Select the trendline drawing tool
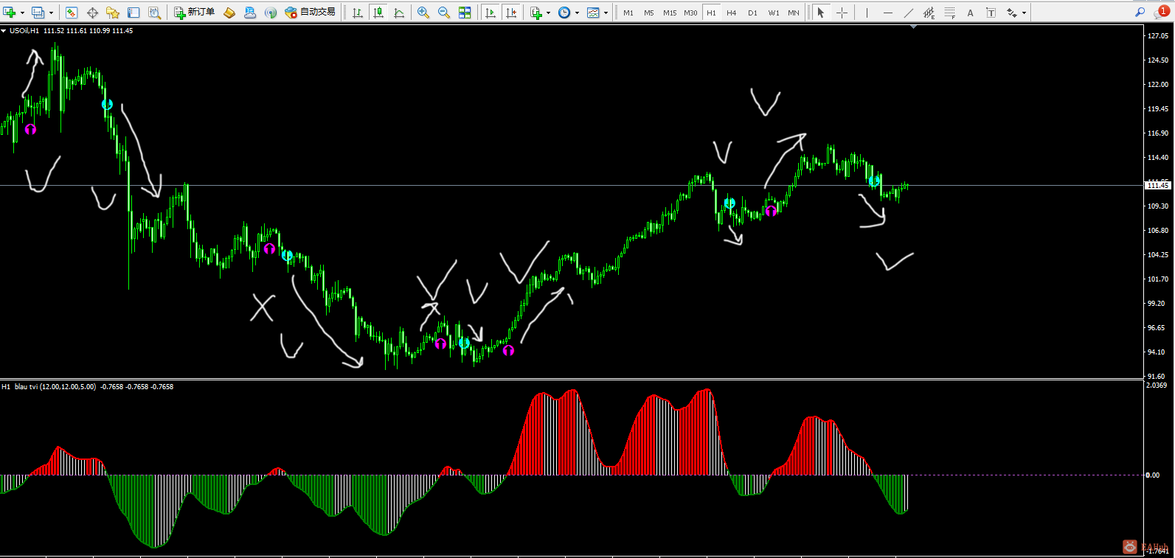The height and width of the screenshot is (558, 1175). (x=908, y=13)
